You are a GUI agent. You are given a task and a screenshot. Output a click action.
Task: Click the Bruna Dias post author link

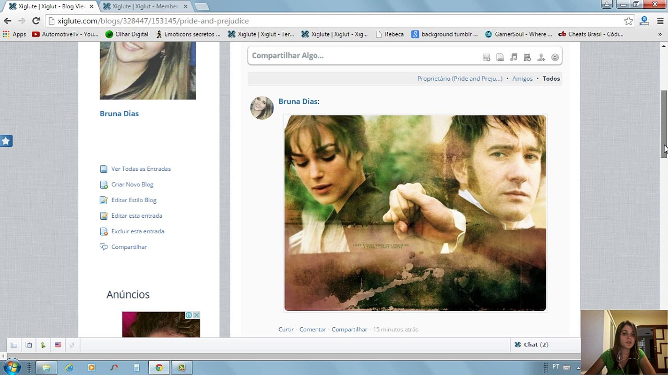point(298,102)
